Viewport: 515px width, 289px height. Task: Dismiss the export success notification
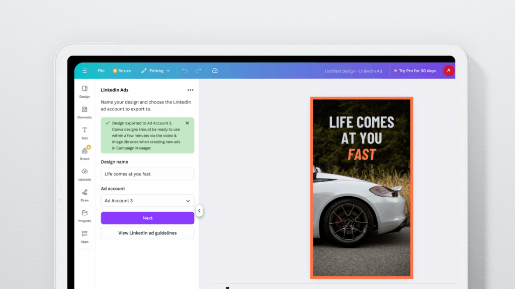tap(187, 123)
